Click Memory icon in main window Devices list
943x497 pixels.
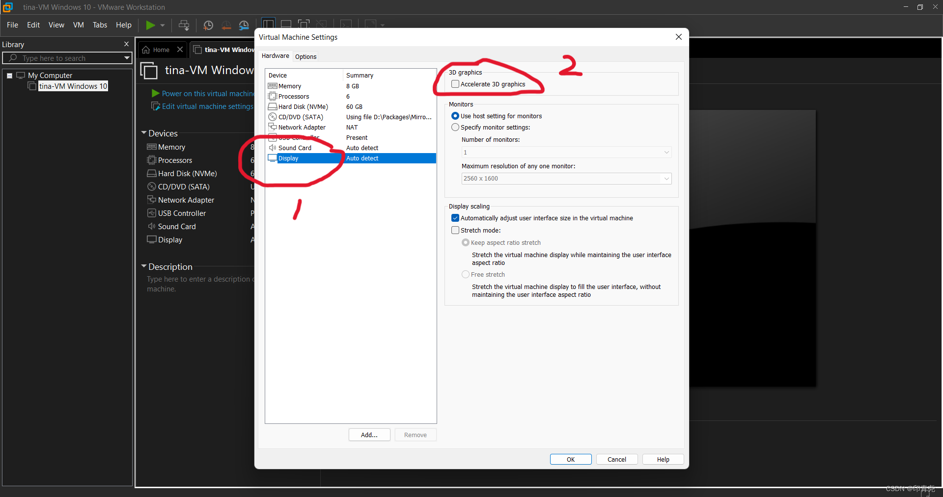(152, 147)
